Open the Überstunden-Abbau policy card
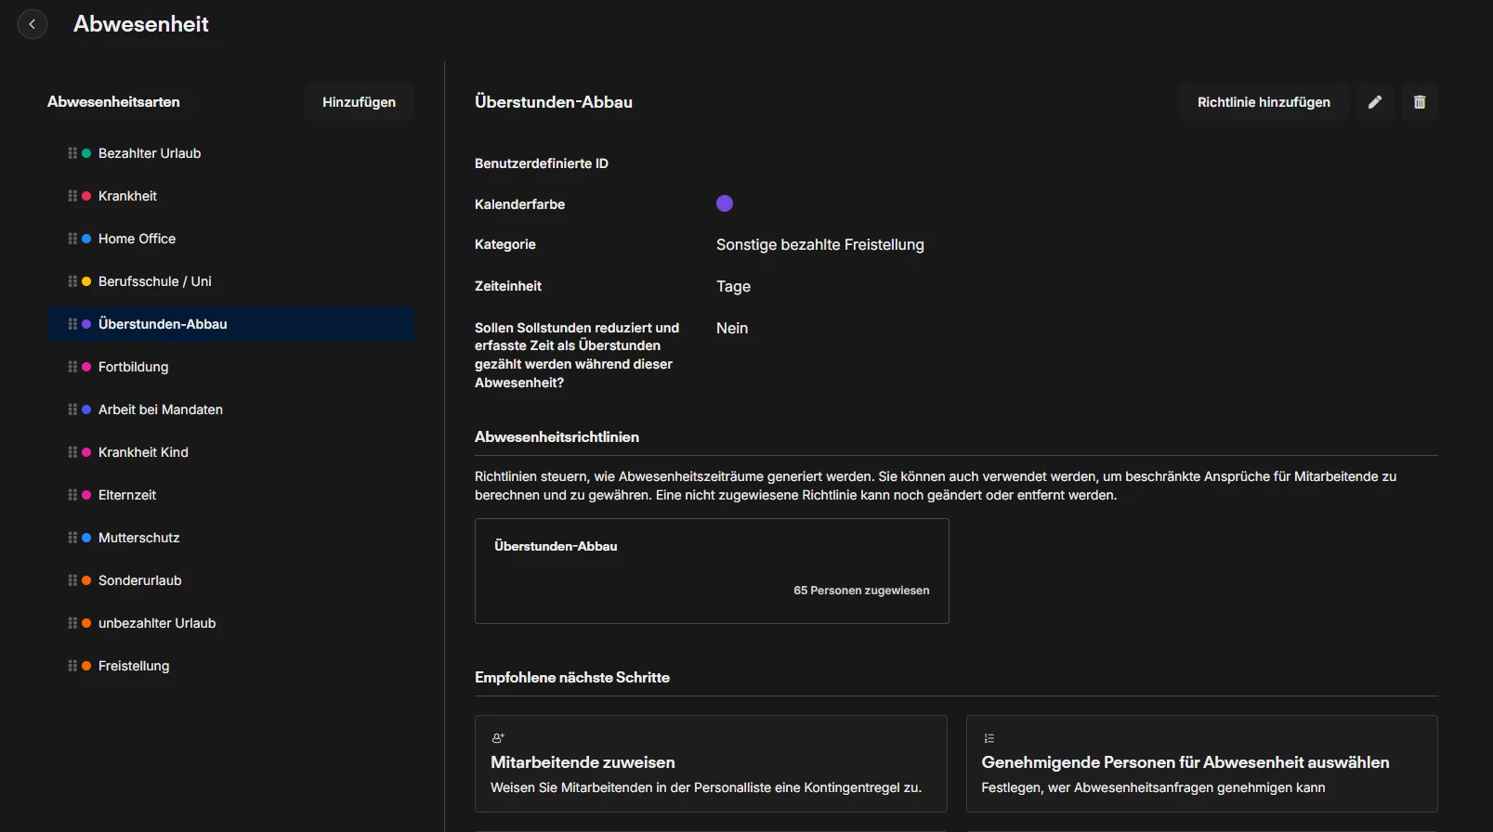This screenshot has width=1493, height=832. point(712,571)
